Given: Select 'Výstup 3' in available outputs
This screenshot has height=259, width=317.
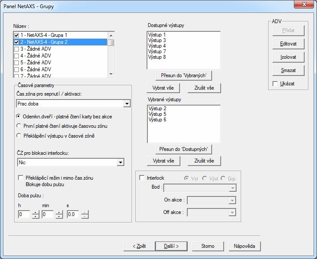Looking at the screenshot, I should point(157,40).
